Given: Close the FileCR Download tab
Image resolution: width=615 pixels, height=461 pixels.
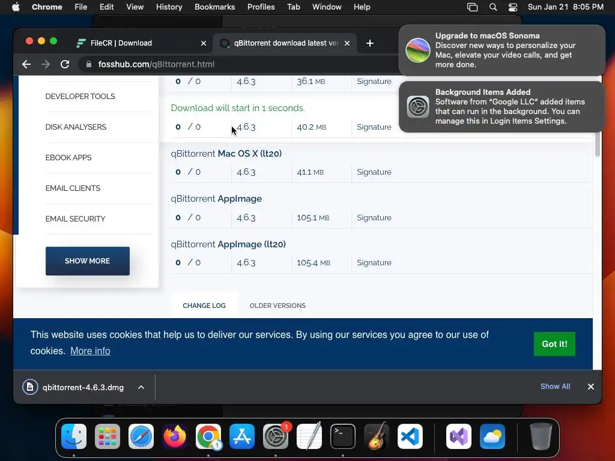Looking at the screenshot, I should [204, 43].
